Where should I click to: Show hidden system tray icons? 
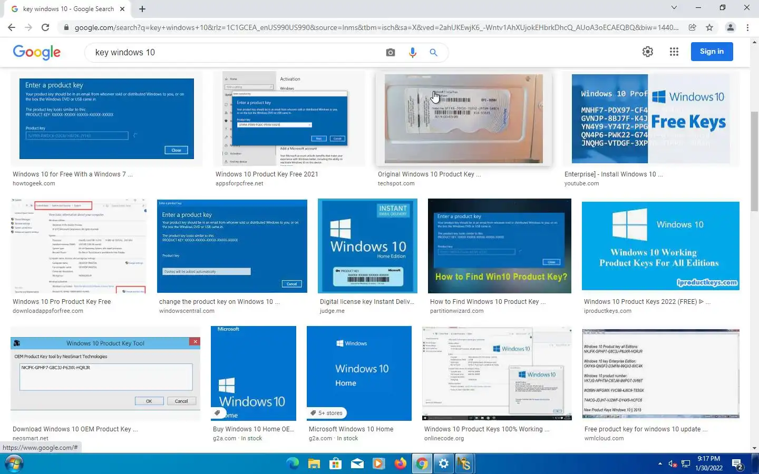click(x=660, y=463)
